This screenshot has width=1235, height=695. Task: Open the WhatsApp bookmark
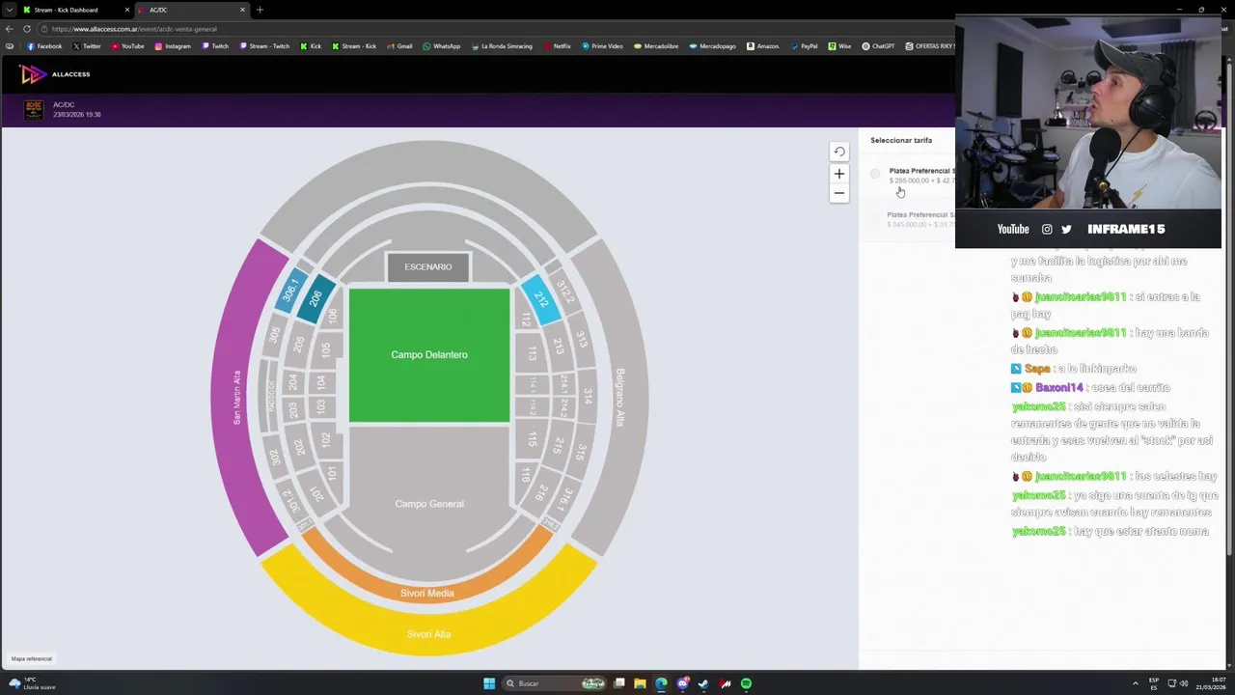[442, 46]
